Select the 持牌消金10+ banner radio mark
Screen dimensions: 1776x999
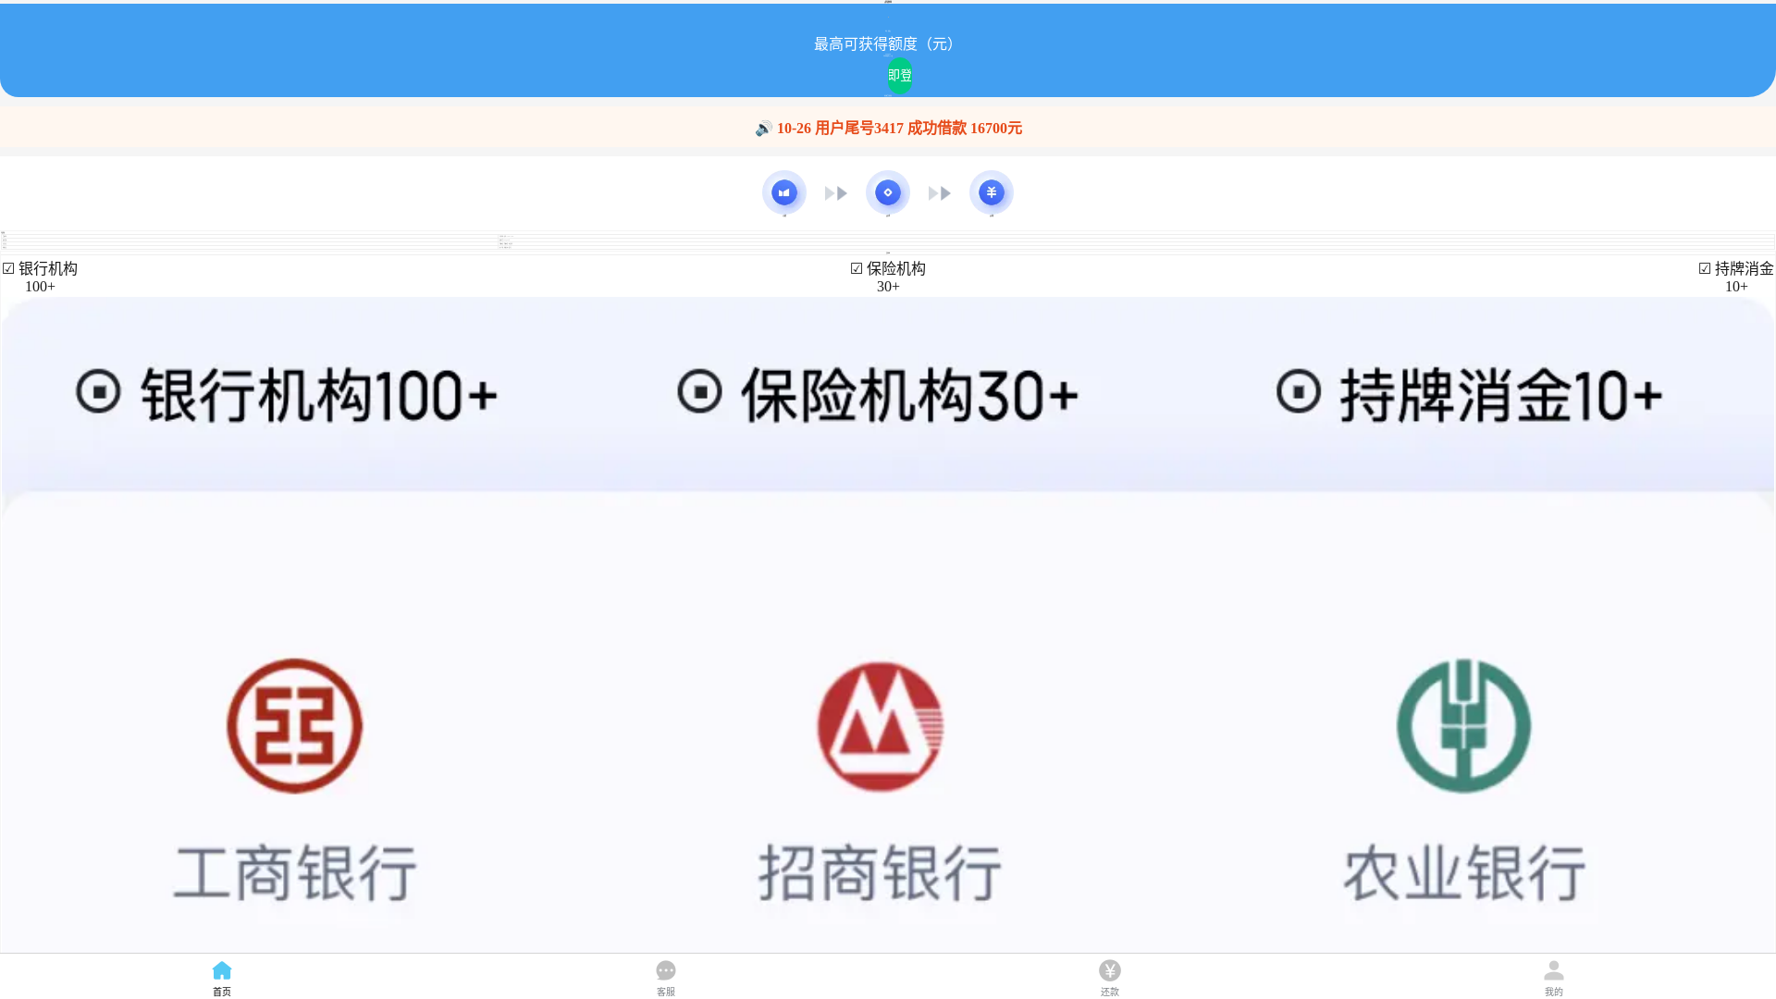(x=1299, y=391)
